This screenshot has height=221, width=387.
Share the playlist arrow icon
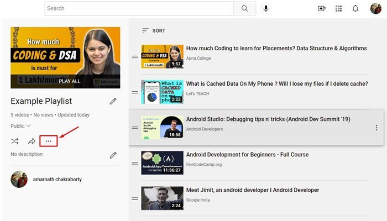pos(32,141)
